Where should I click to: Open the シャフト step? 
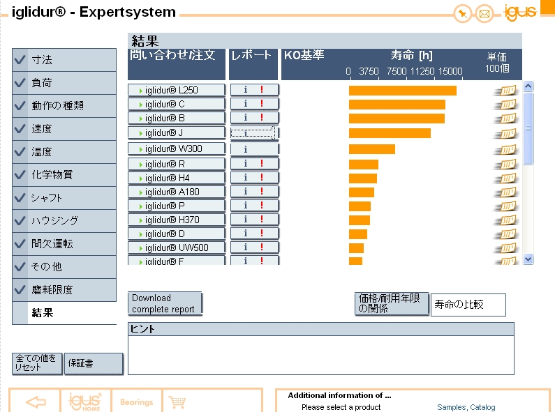tap(64, 198)
